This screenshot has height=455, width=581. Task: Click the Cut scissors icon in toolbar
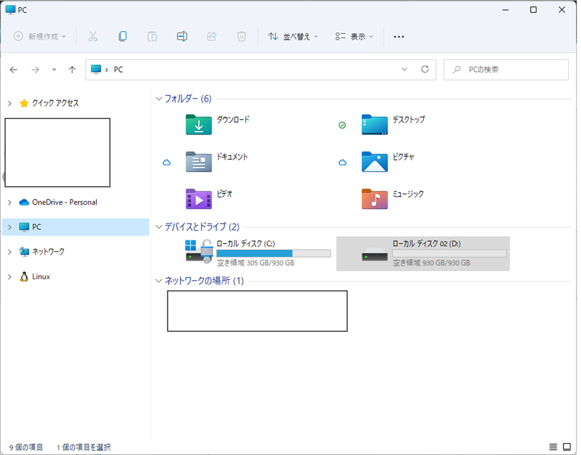coord(93,37)
